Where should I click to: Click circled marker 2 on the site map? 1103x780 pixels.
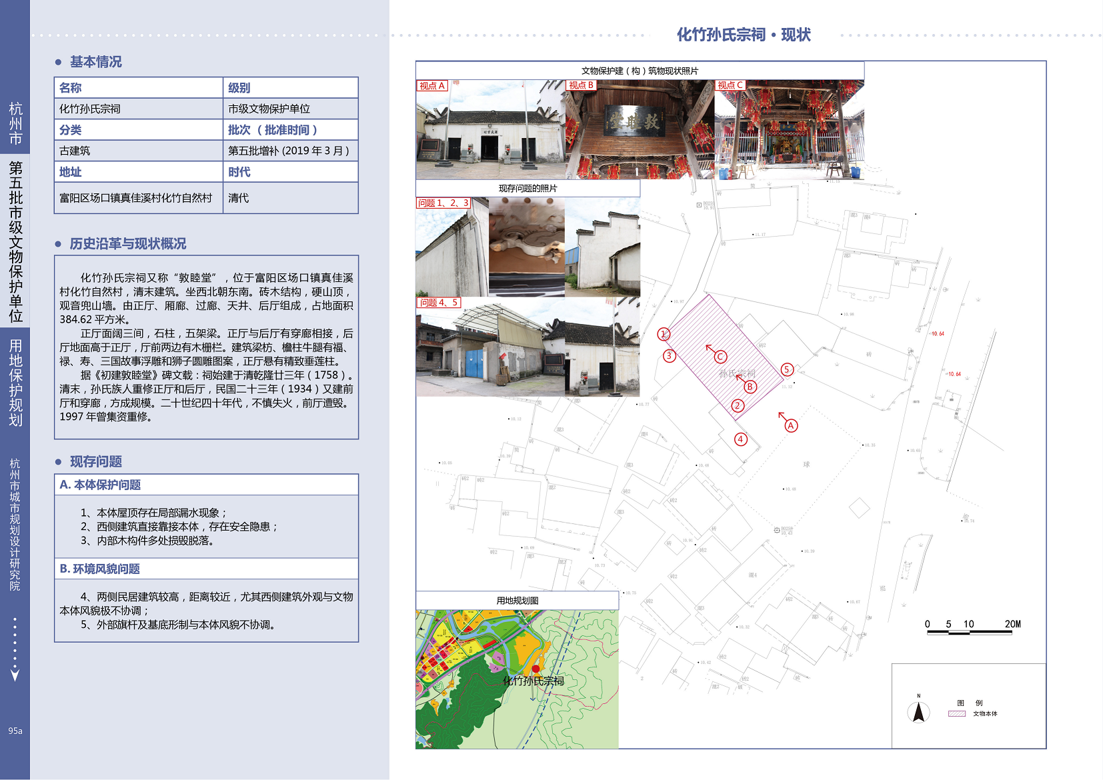(x=738, y=405)
